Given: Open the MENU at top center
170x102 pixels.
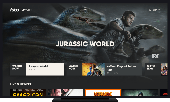Looking at the screenshot, I should pos(85,10).
